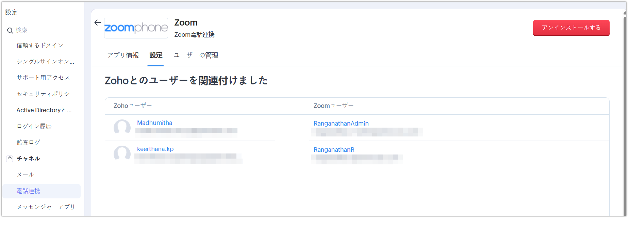Go back using the left arrow icon
Image resolution: width=628 pixels, height=228 pixels.
[x=98, y=22]
